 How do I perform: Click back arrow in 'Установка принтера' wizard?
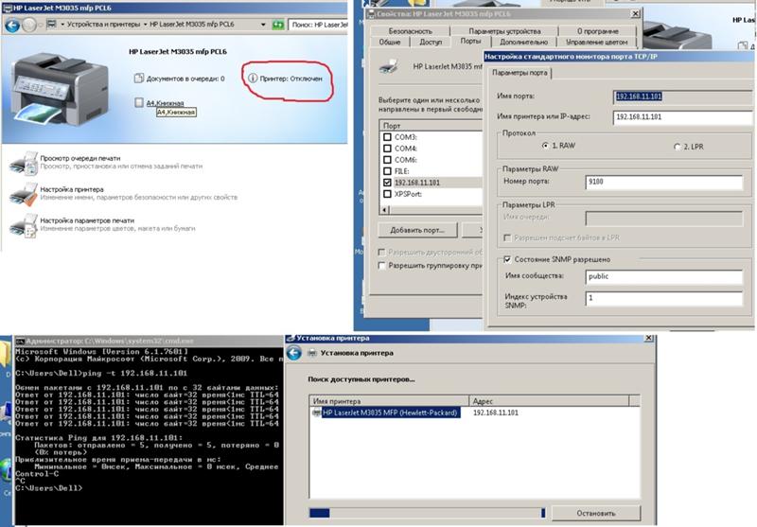pyautogui.click(x=294, y=353)
